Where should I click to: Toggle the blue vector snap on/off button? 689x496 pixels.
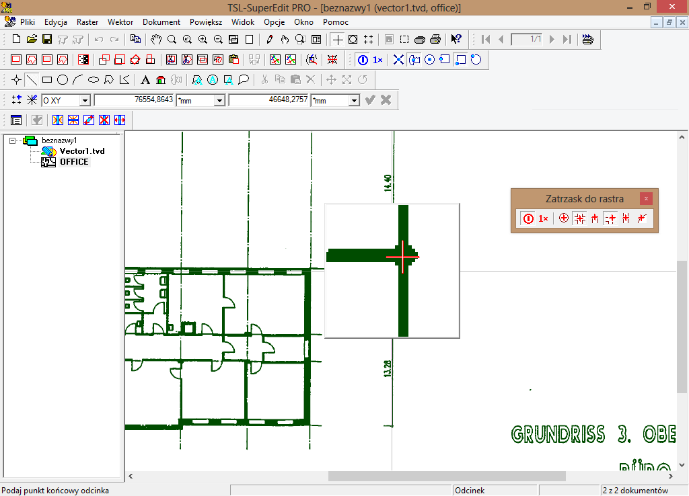point(363,60)
